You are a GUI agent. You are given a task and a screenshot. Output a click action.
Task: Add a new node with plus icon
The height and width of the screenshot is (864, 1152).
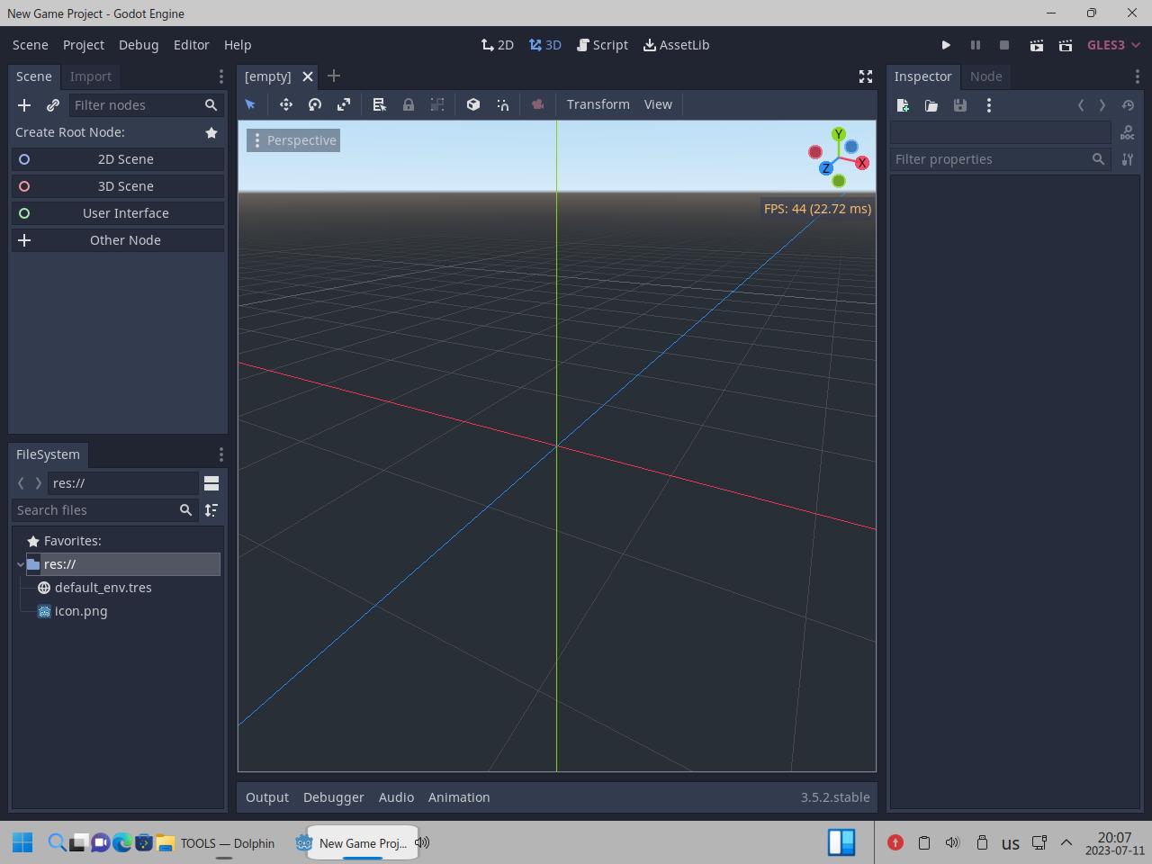click(24, 105)
